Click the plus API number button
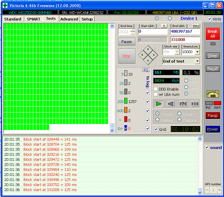The width and height of the screenshot is (224, 197). tap(219, 190)
